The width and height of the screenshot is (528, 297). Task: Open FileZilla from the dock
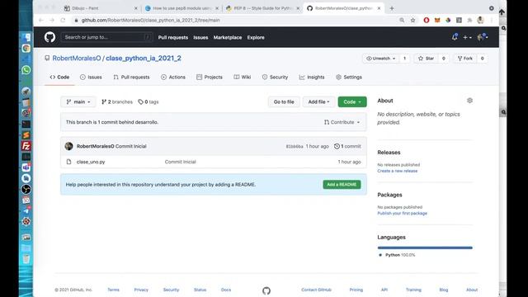(26, 146)
